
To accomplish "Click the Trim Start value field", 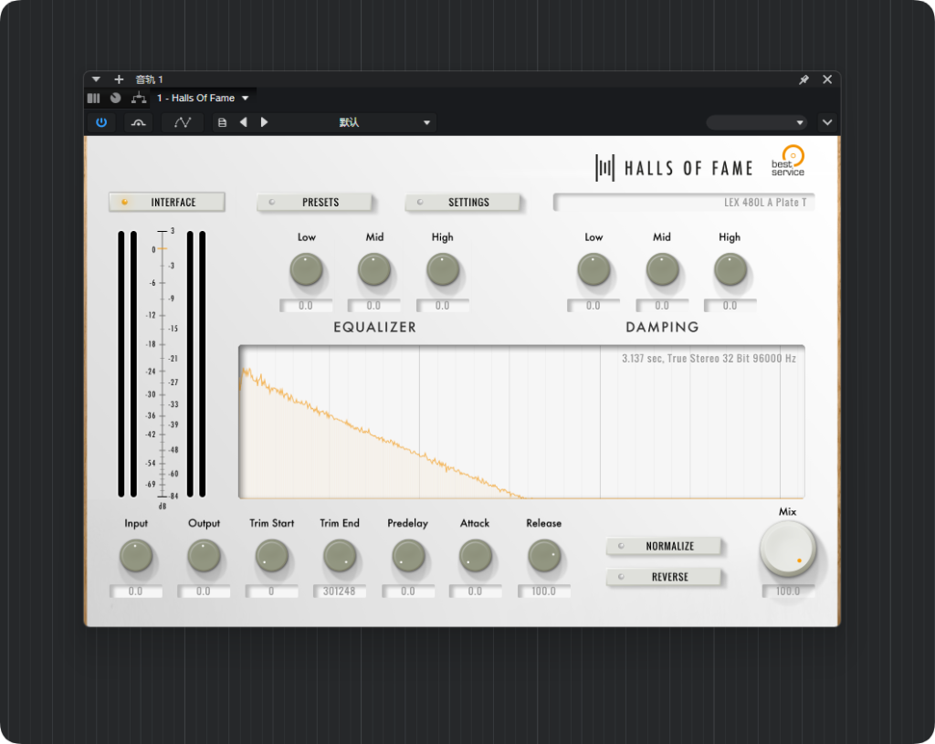I will tap(272, 592).
